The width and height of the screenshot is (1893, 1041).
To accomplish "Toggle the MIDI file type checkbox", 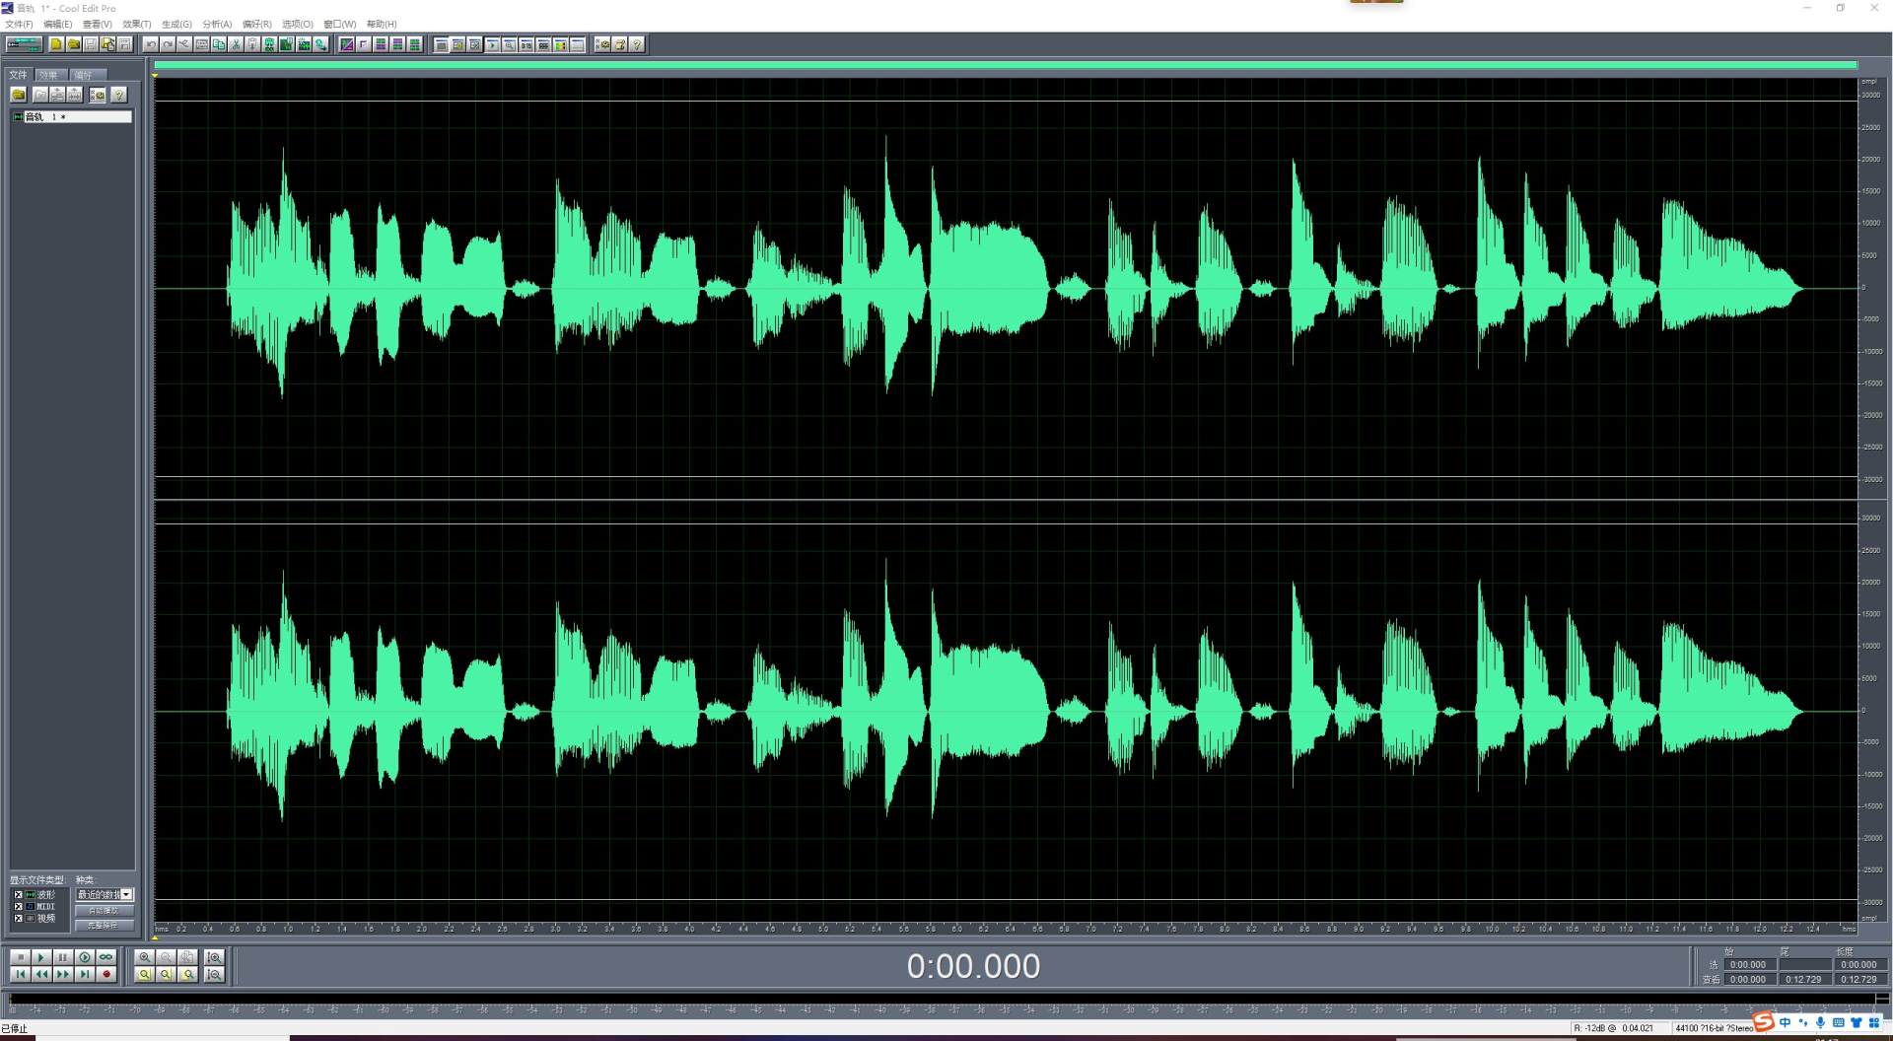I will (x=18, y=907).
